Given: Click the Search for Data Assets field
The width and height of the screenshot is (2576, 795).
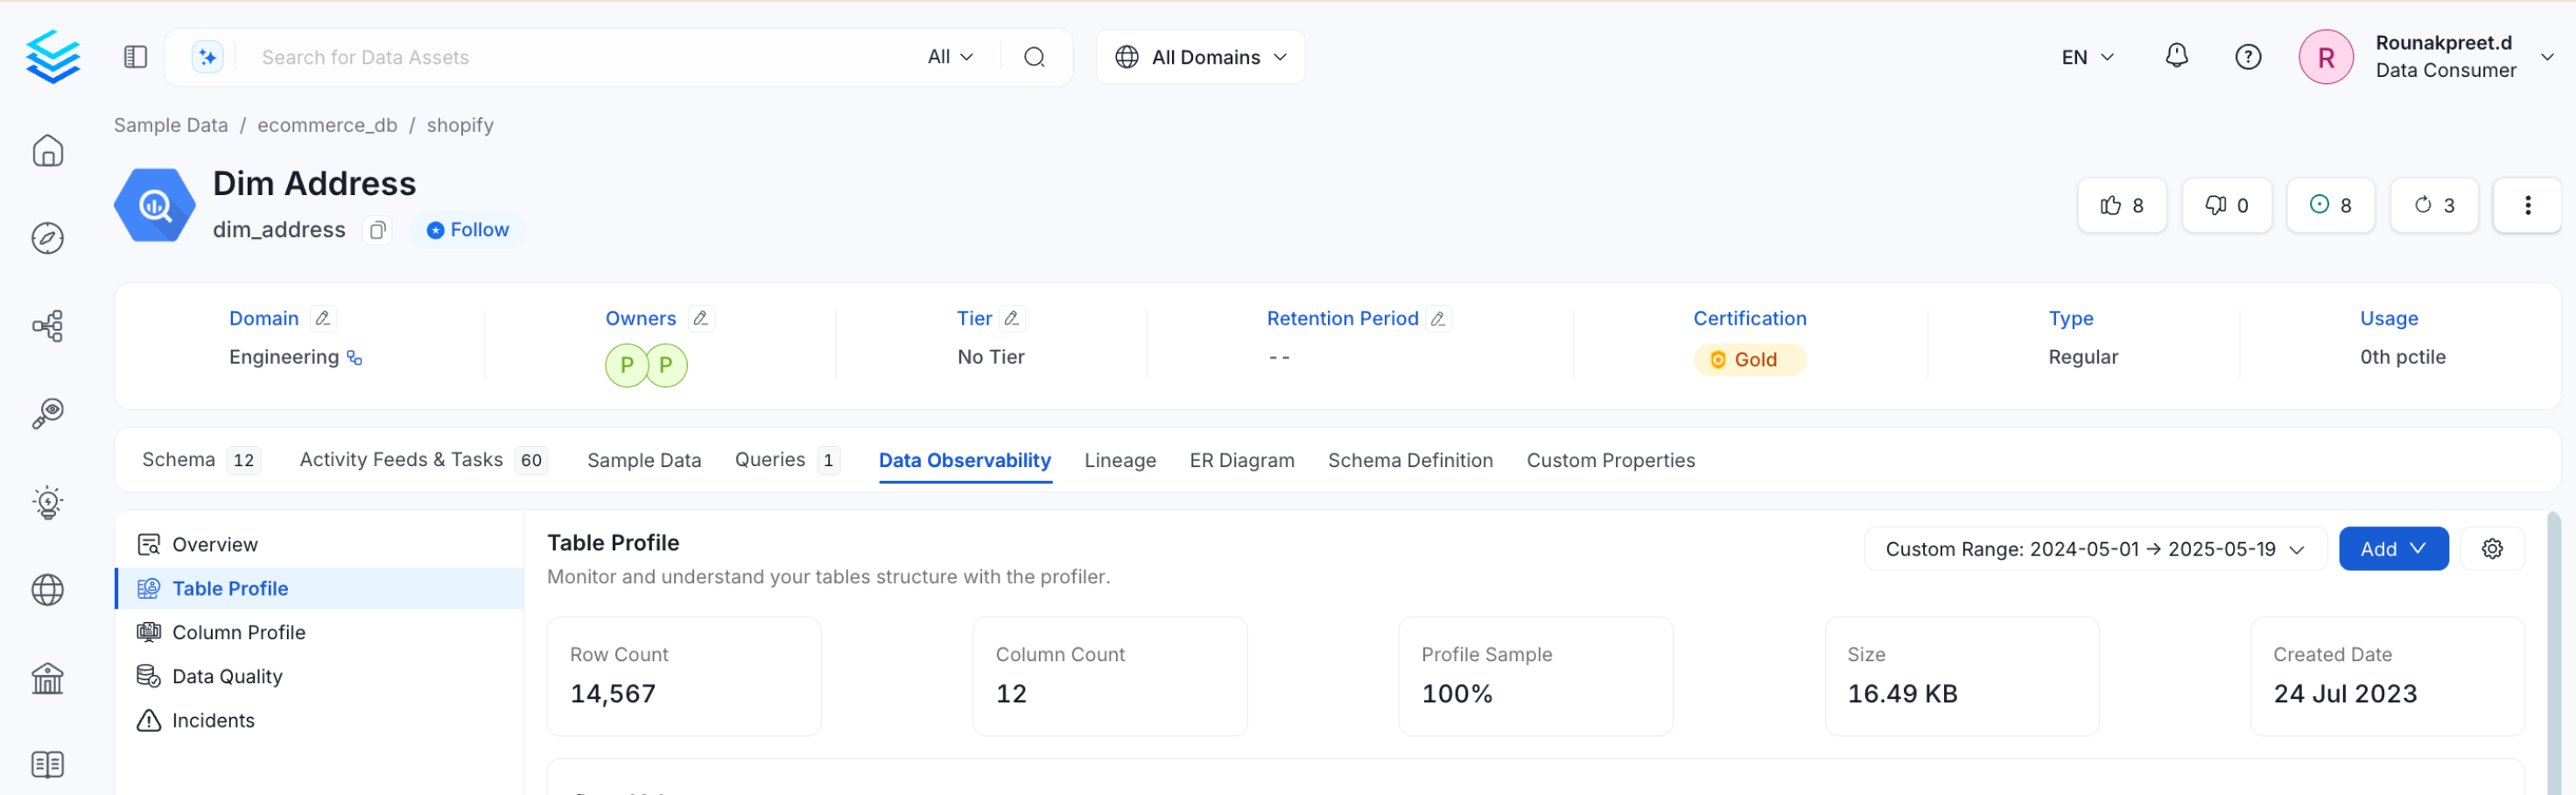Looking at the screenshot, I should tap(580, 58).
